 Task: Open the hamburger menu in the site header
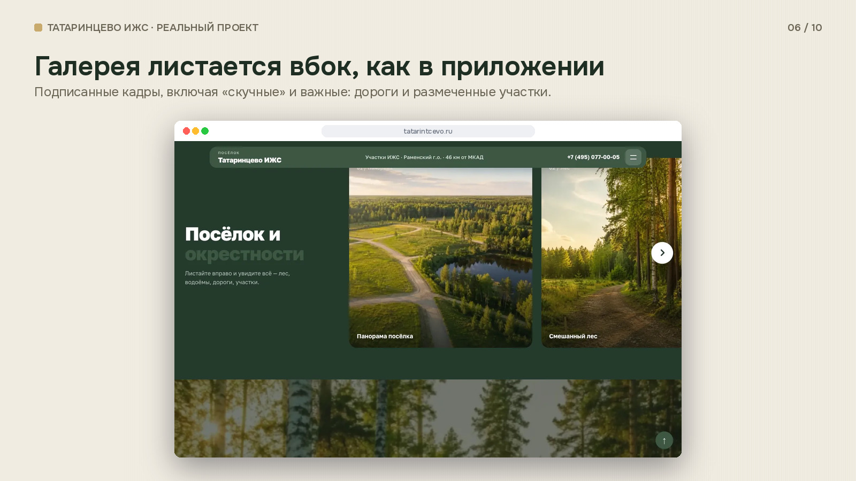click(x=633, y=157)
